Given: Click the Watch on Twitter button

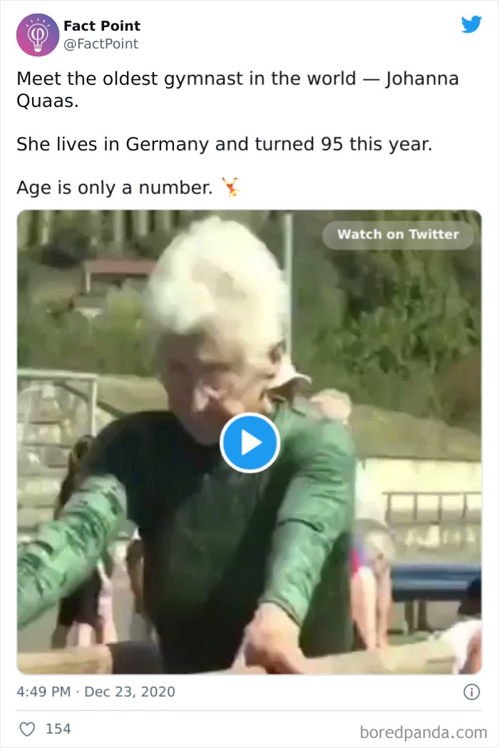Looking at the screenshot, I should pyautogui.click(x=398, y=234).
